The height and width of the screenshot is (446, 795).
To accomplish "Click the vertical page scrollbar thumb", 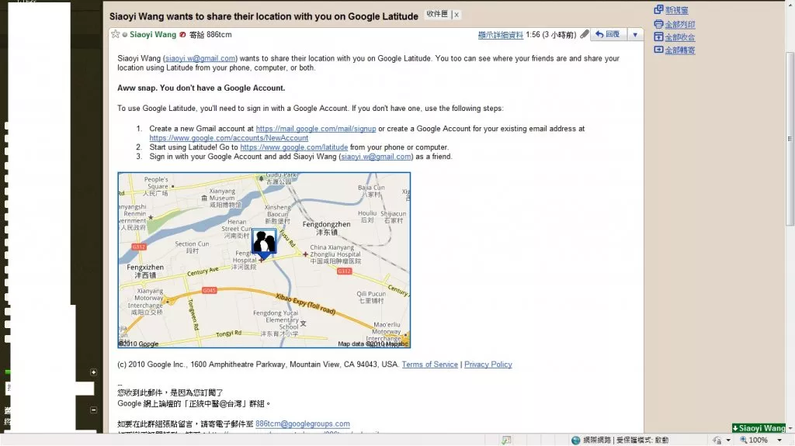I will 790,138.
